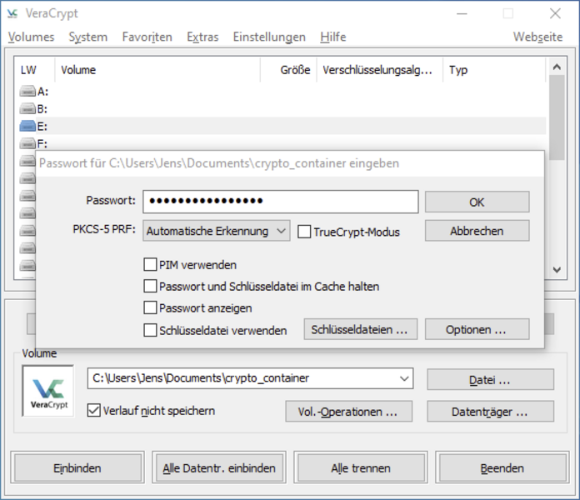Select the drive B: icon in the list
The width and height of the screenshot is (580, 500).
tap(28, 109)
